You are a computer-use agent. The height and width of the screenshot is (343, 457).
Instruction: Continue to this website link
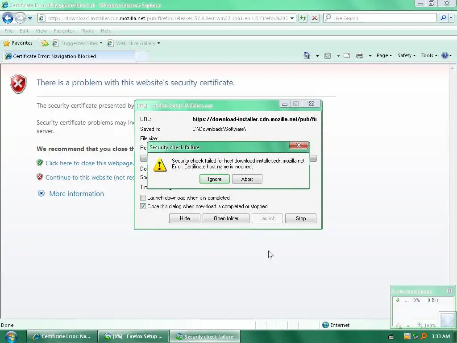[90, 177]
